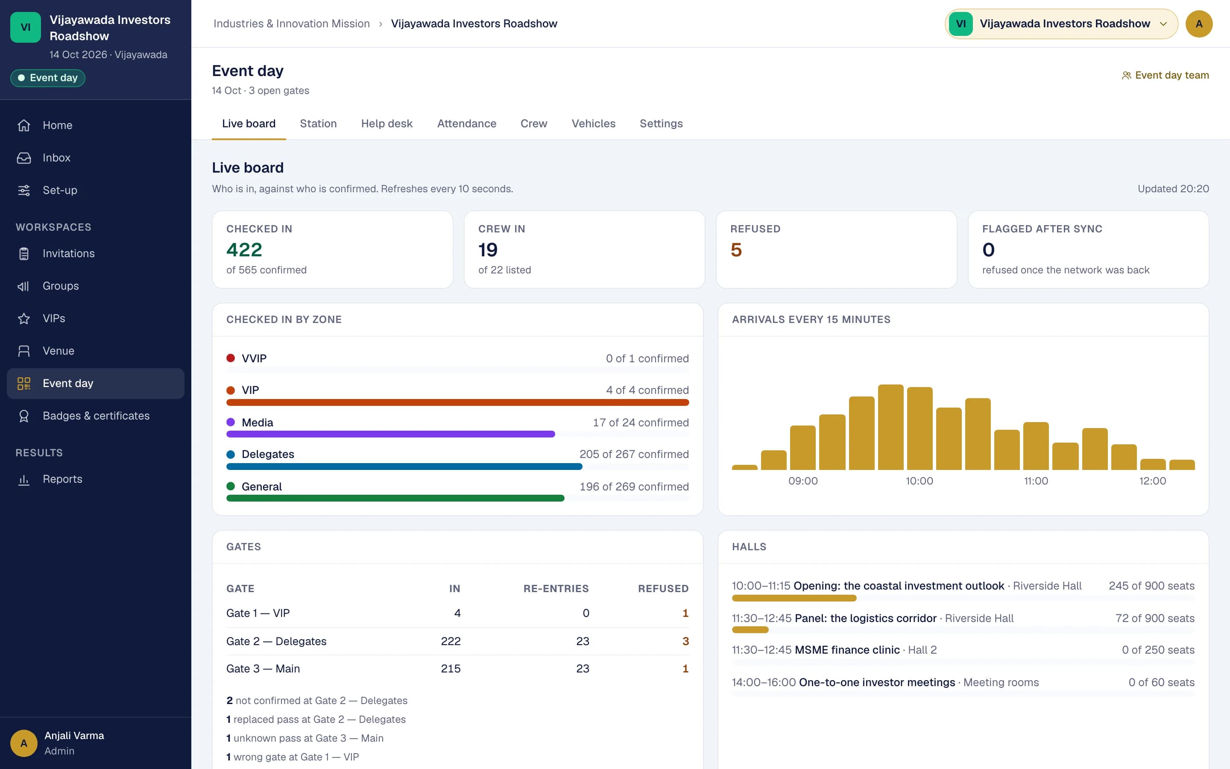The image size is (1230, 769).
Task: Click the Gate 2 — Delegates row label
Action: click(x=276, y=641)
